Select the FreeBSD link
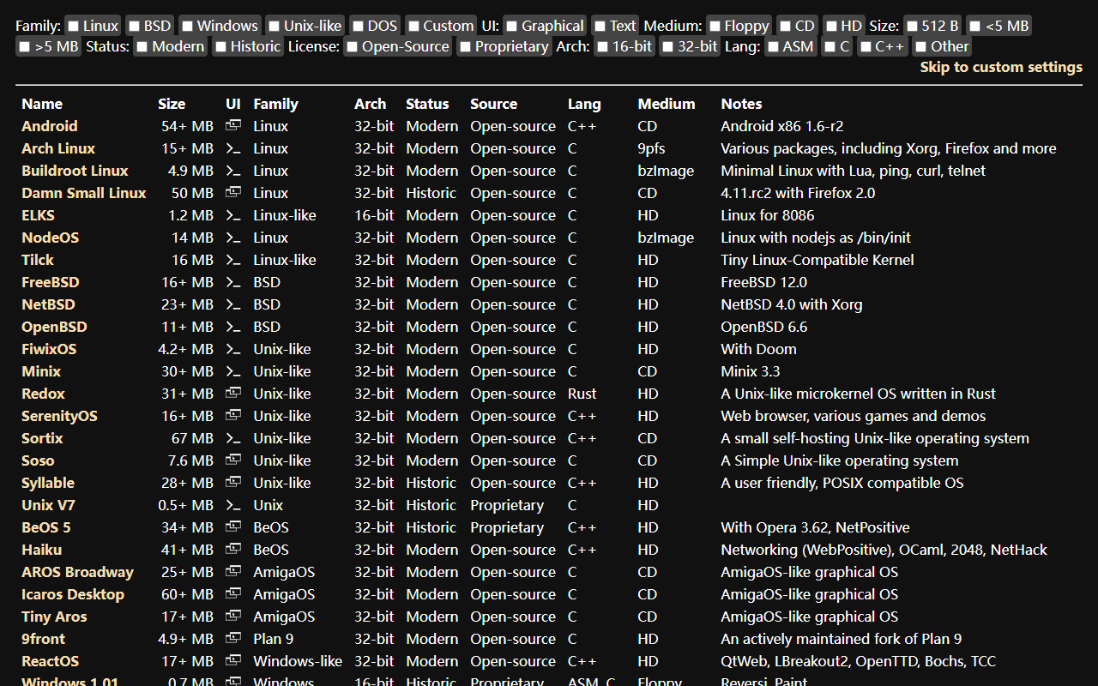This screenshot has height=686, width=1098. click(x=51, y=282)
